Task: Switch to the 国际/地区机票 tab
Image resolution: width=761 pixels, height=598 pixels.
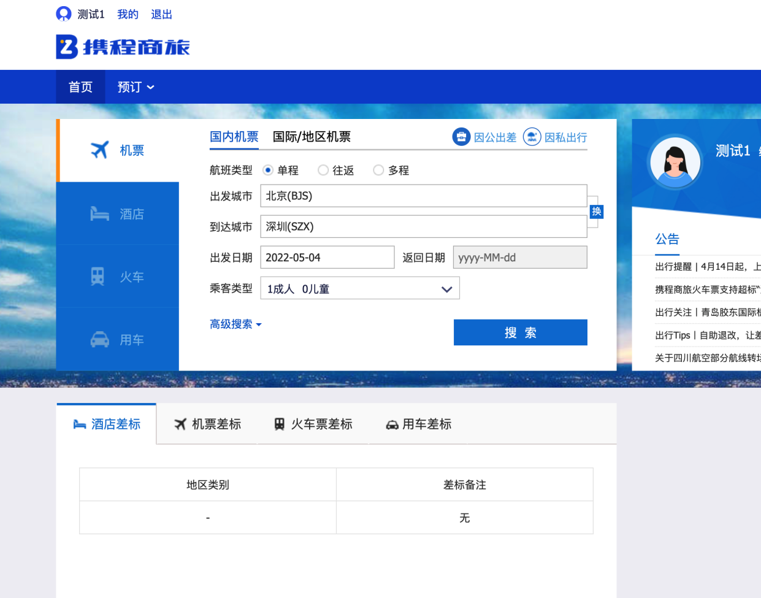Action: (x=312, y=137)
